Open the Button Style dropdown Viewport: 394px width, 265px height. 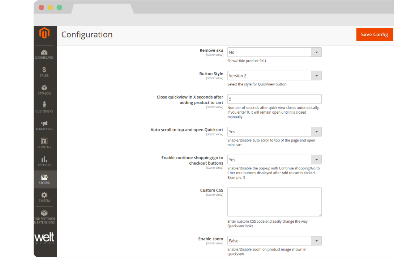coord(274,76)
